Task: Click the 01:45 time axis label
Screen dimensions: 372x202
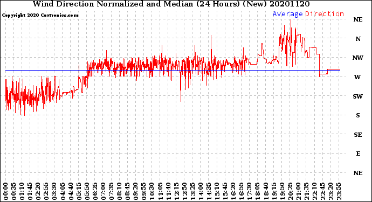Action: (x=30, y=191)
